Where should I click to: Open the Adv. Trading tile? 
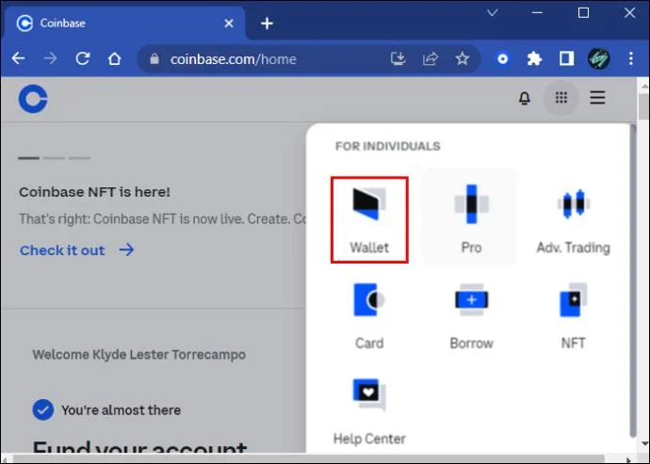tap(574, 220)
